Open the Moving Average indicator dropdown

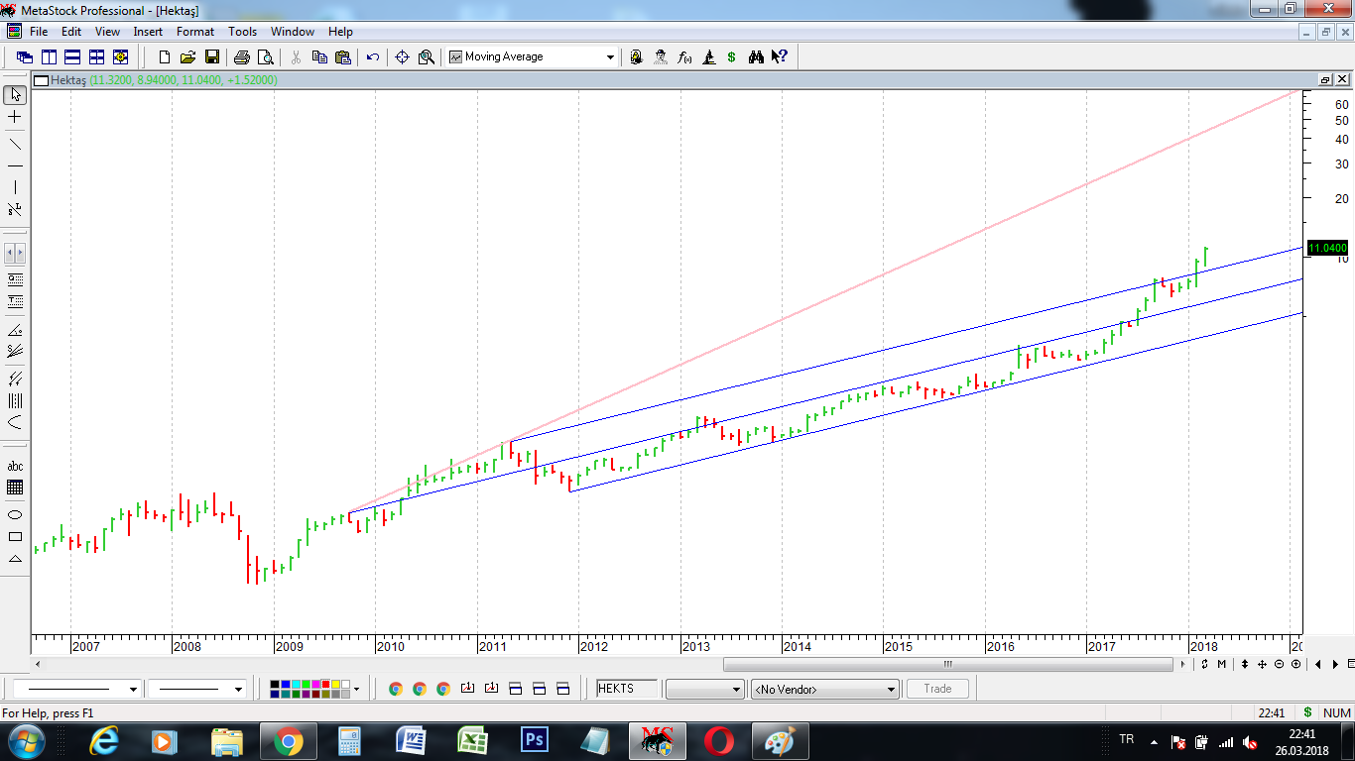pyautogui.click(x=610, y=57)
